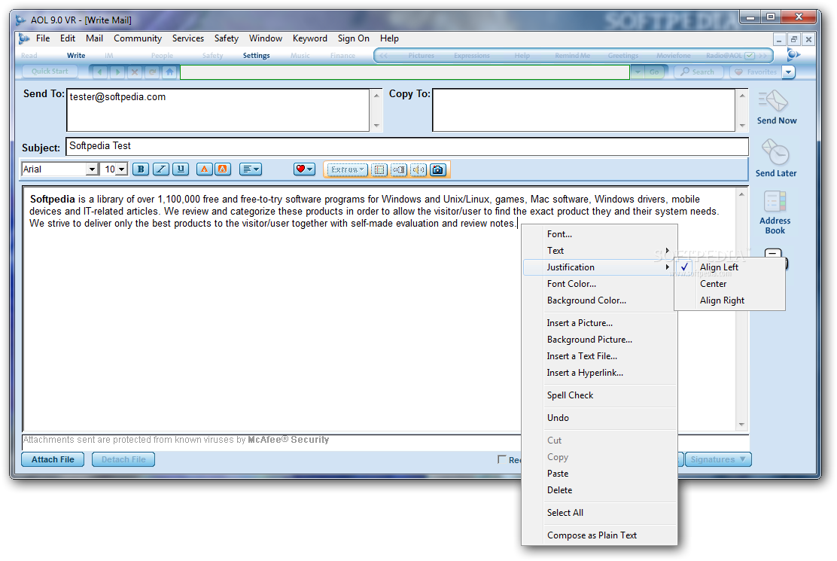Click Settings in the AOL toolbar
Screen dimensions: 837x561
256,56
